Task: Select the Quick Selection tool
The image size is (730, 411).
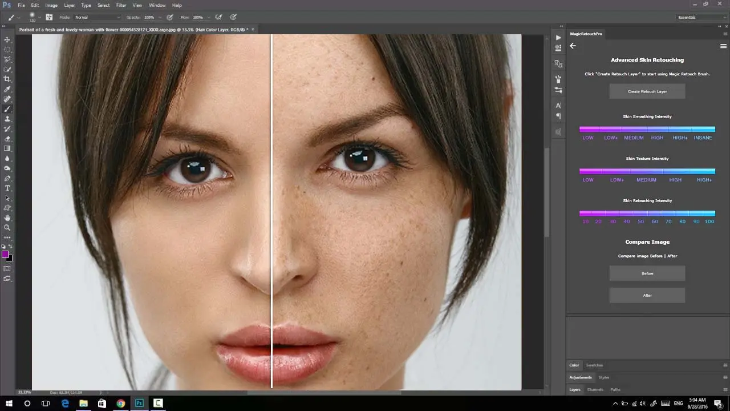Action: [x=7, y=69]
